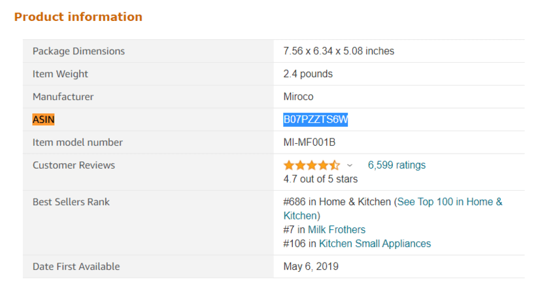Click the 4.7 out of 5 stars text
Image resolution: width=538 pixels, height=294 pixels.
[320, 179]
